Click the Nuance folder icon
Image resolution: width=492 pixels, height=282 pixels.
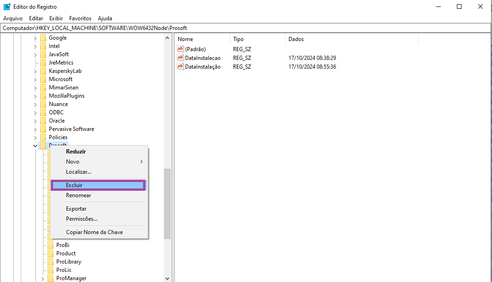click(x=43, y=104)
